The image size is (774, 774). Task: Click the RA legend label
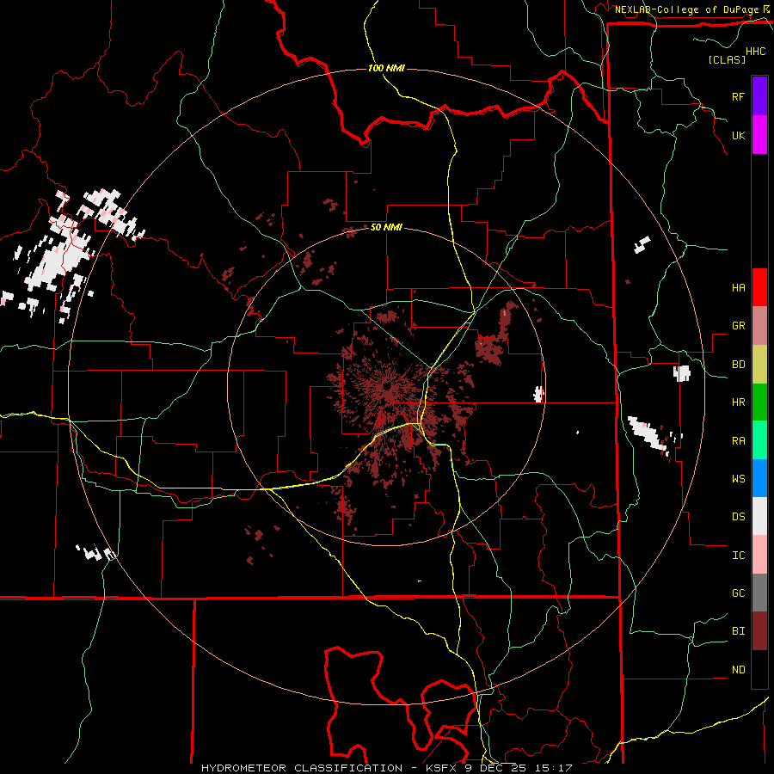[x=738, y=441]
